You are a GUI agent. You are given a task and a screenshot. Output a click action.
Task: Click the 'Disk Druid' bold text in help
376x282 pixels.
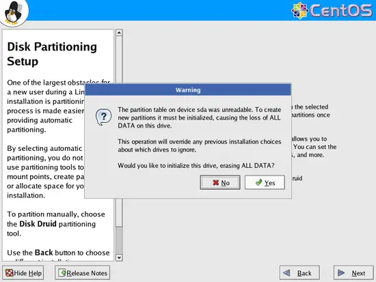click(38, 224)
